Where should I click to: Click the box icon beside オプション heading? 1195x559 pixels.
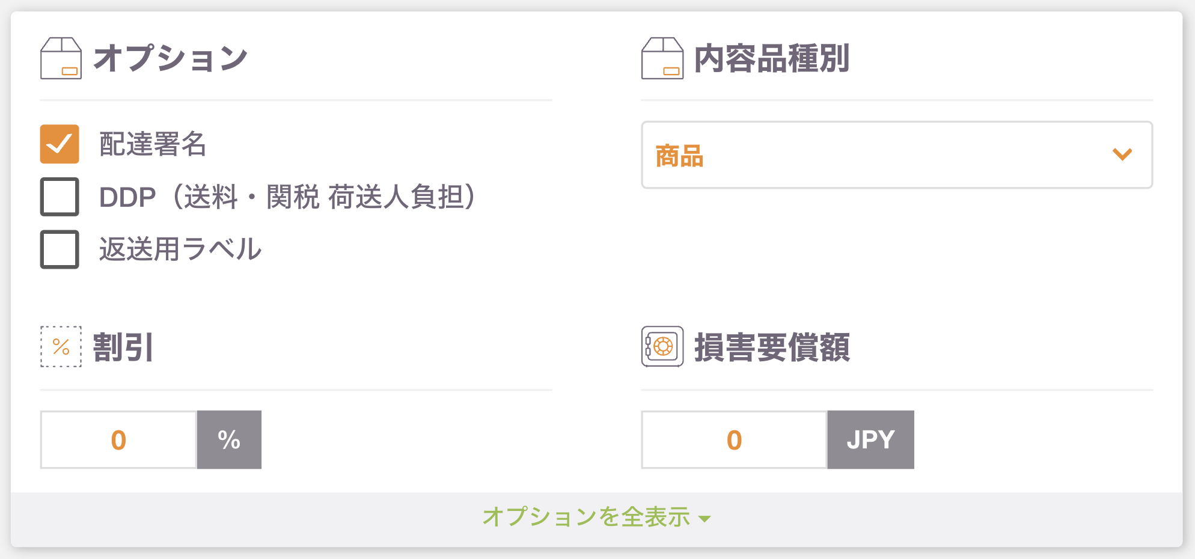[61, 58]
